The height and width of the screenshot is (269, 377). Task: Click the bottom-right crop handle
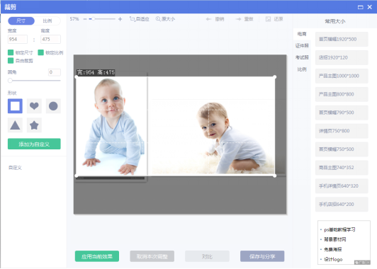coord(275,176)
